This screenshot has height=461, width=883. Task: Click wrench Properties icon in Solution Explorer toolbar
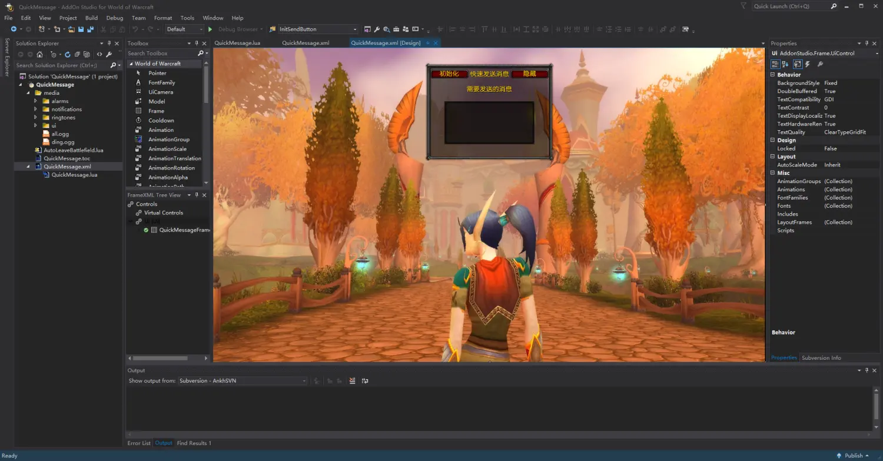coord(109,54)
